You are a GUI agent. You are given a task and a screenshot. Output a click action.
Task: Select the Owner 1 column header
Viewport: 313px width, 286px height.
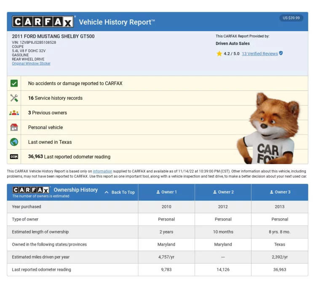(x=166, y=192)
